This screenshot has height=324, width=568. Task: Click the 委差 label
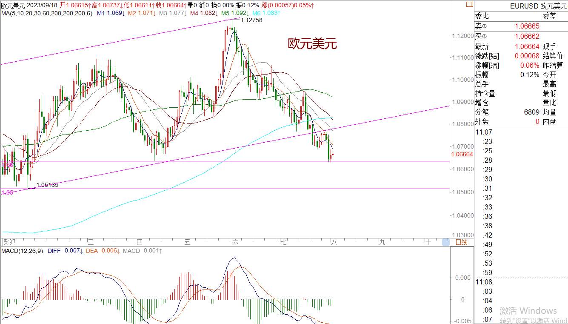549,16
